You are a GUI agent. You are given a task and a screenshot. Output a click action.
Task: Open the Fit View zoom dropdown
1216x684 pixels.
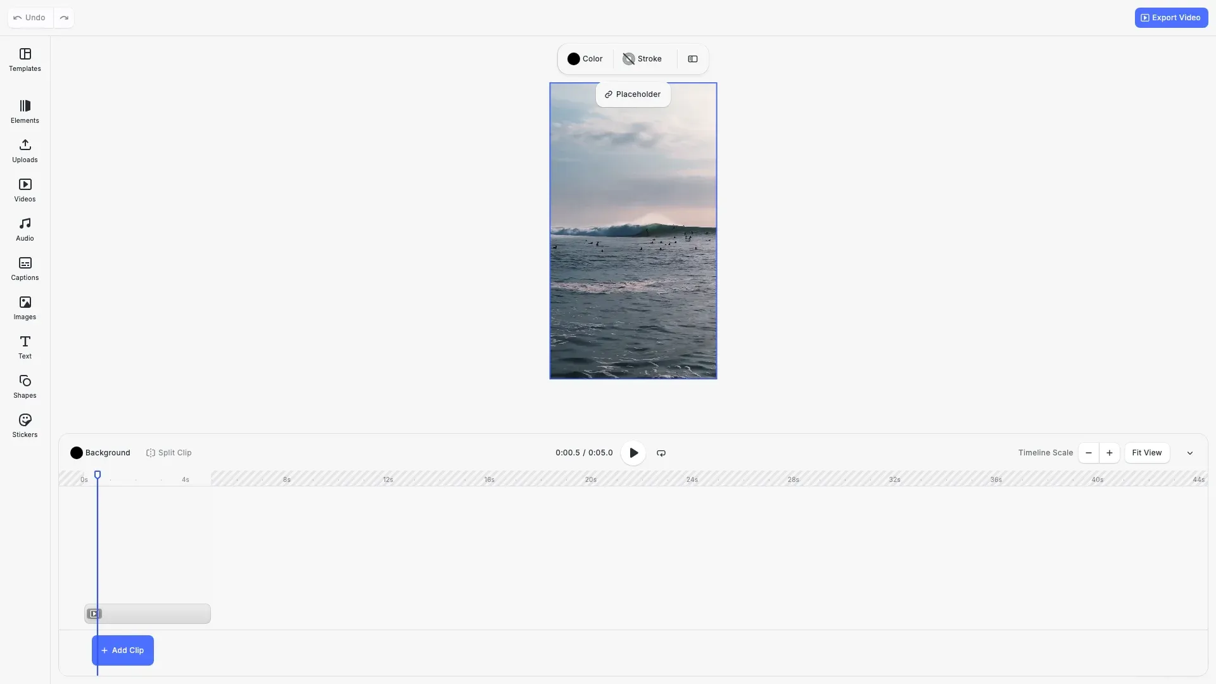(x=1147, y=452)
